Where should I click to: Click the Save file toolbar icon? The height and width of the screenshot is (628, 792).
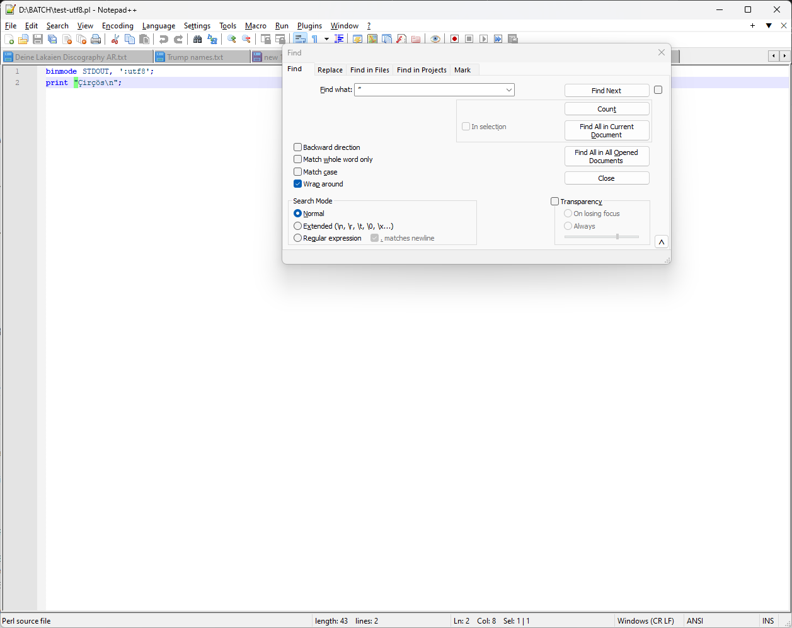tap(38, 39)
